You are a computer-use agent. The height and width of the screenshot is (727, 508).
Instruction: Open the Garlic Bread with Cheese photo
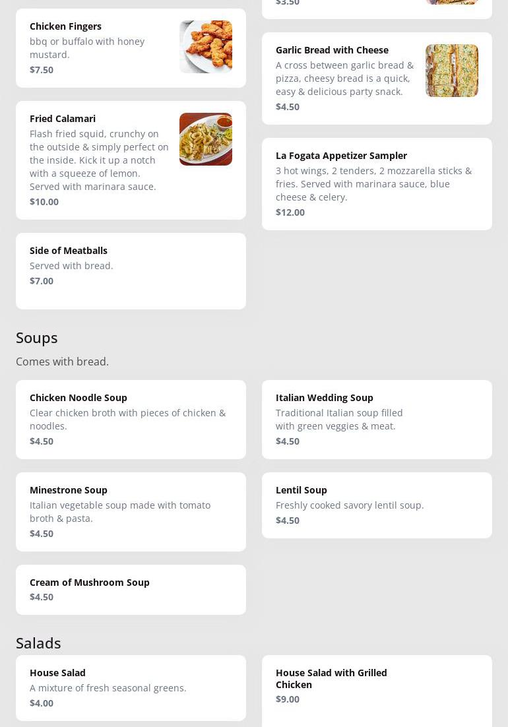451,71
